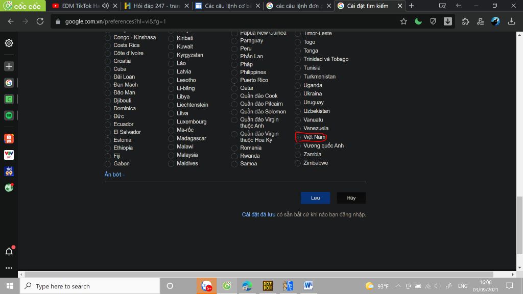Viewport: 523px width, 294px height.
Task: Open the 93°F weather widget
Action: (377, 286)
